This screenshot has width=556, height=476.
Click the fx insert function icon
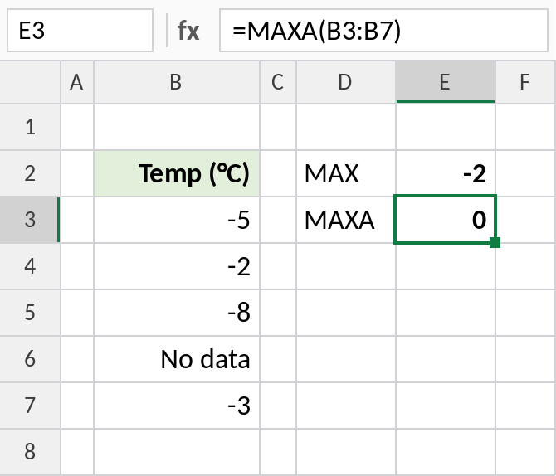188,31
